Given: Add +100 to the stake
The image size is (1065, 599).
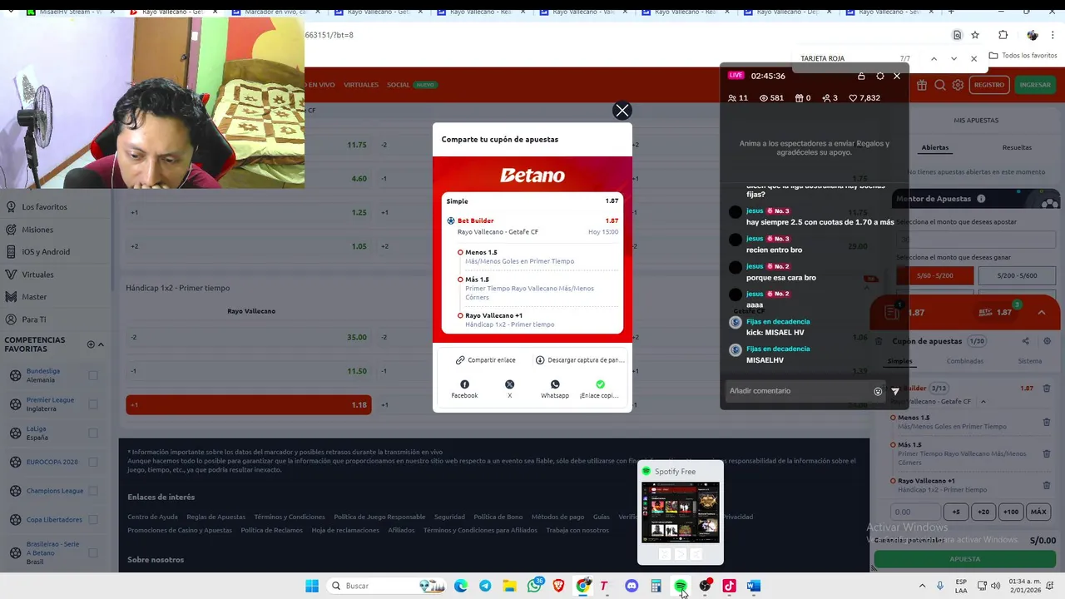Looking at the screenshot, I should (x=1011, y=512).
